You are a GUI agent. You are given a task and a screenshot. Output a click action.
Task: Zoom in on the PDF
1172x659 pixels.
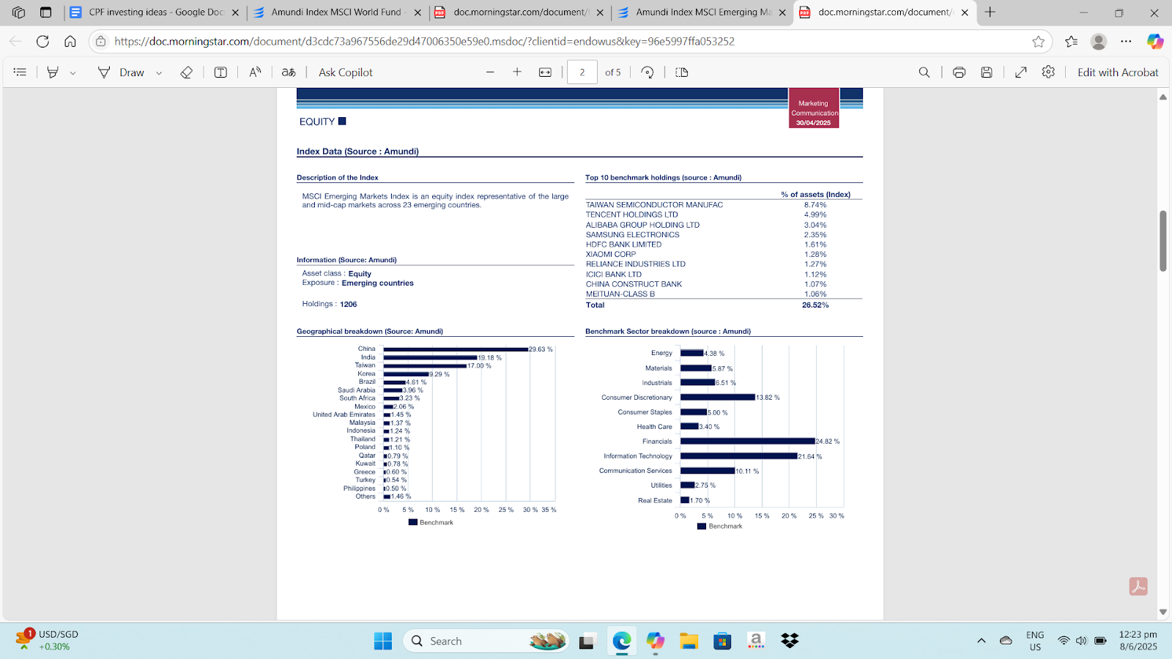[x=517, y=72]
